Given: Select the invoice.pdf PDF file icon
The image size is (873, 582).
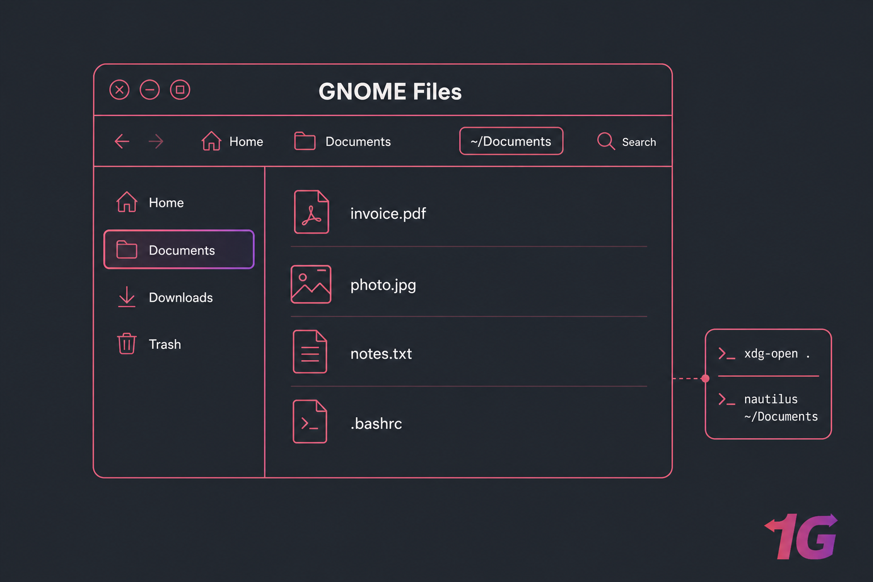Looking at the screenshot, I should pyautogui.click(x=311, y=212).
